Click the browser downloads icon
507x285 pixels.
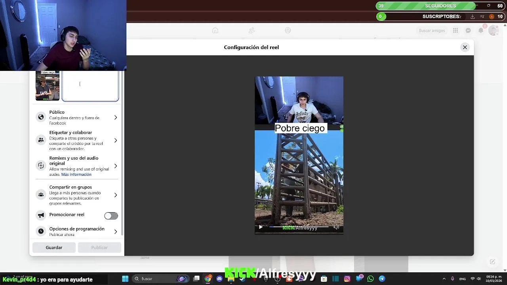point(473,17)
